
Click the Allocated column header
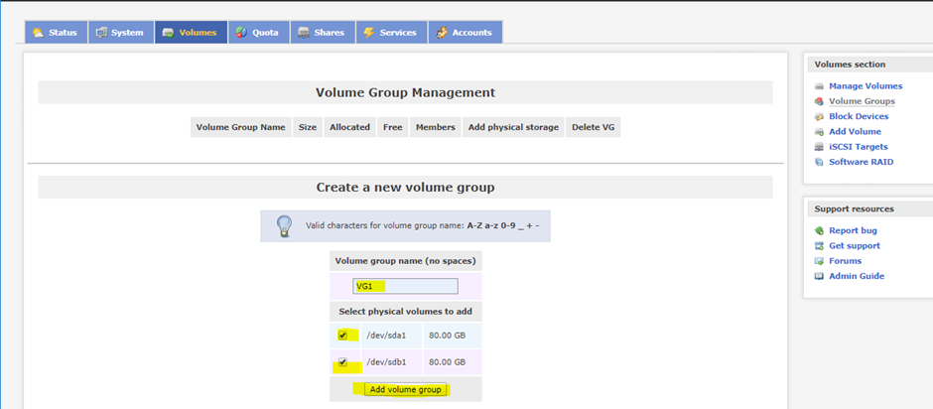pyautogui.click(x=349, y=127)
